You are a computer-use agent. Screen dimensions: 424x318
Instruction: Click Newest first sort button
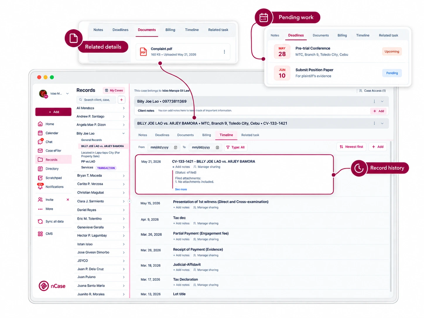coord(351,147)
